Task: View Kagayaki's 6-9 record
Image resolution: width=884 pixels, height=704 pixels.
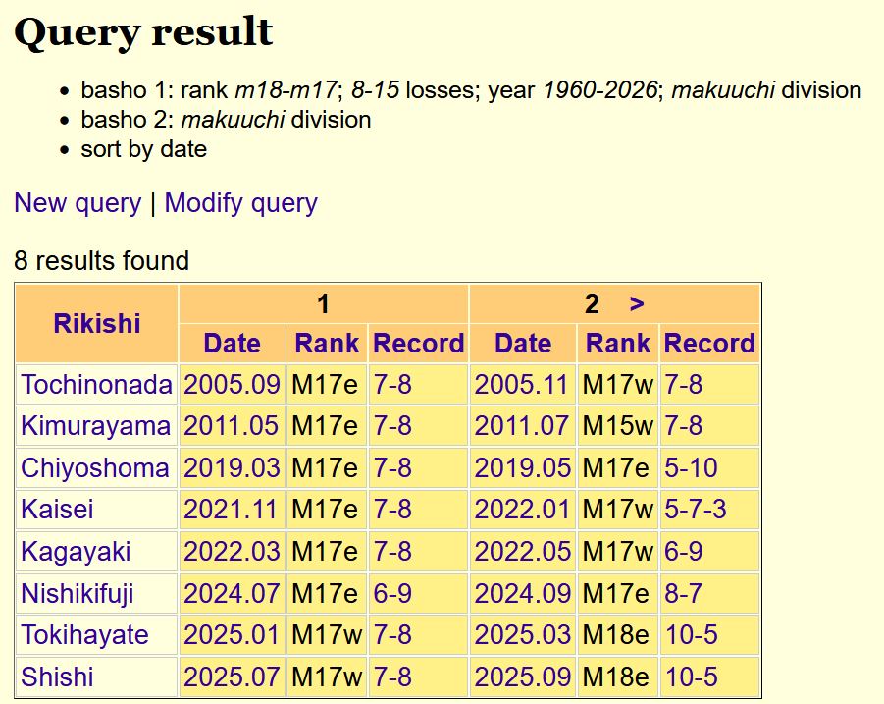Action: [683, 552]
